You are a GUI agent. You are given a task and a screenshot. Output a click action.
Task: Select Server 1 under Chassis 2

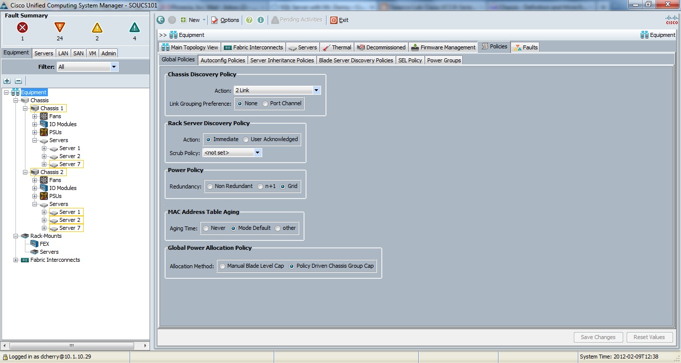[x=69, y=212]
